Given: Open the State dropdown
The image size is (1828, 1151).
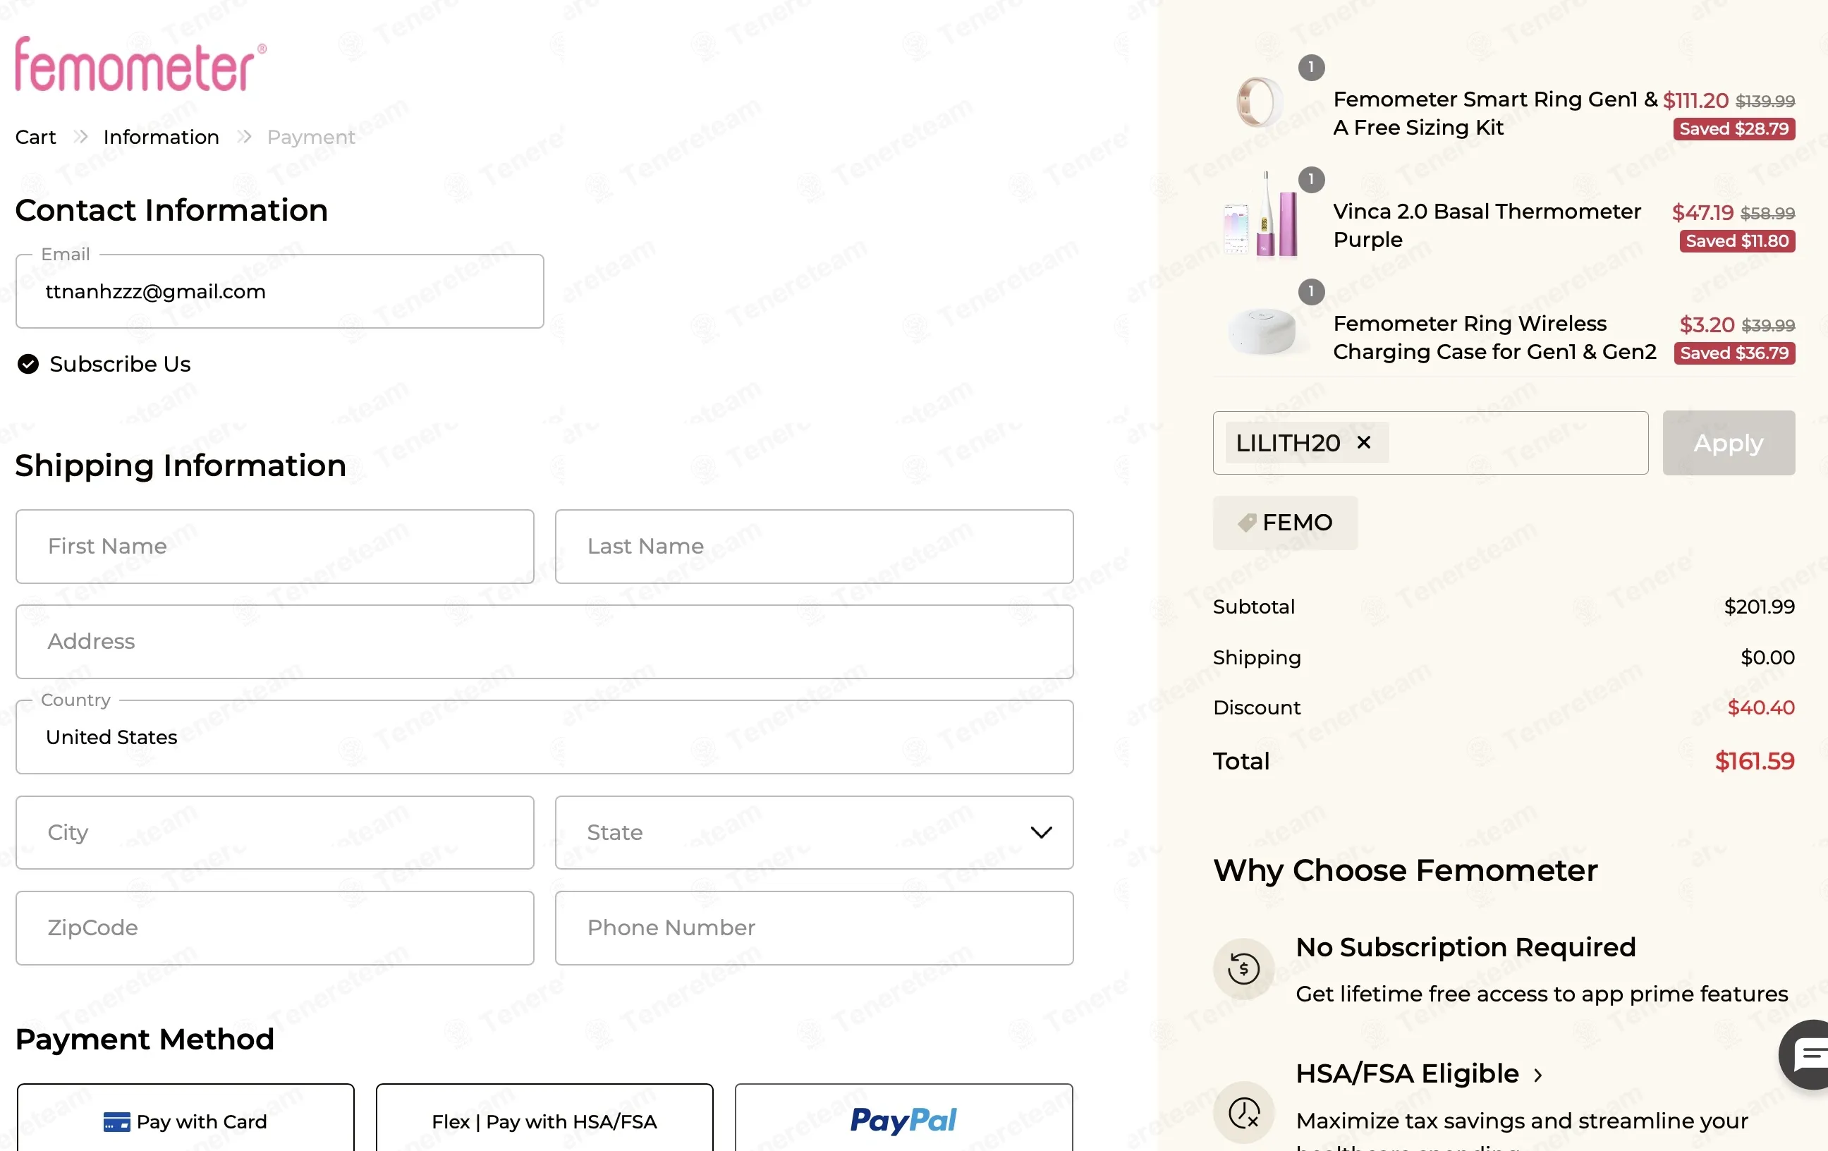Looking at the screenshot, I should [814, 832].
